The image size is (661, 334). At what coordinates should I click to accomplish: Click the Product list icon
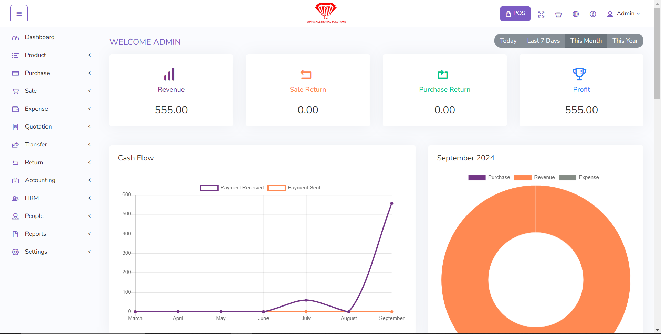(x=15, y=55)
